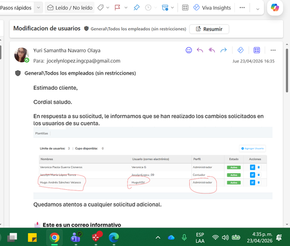The width and height of the screenshot is (290, 246).
Task: Open Task View on the taskbar
Action: (x=12, y=237)
